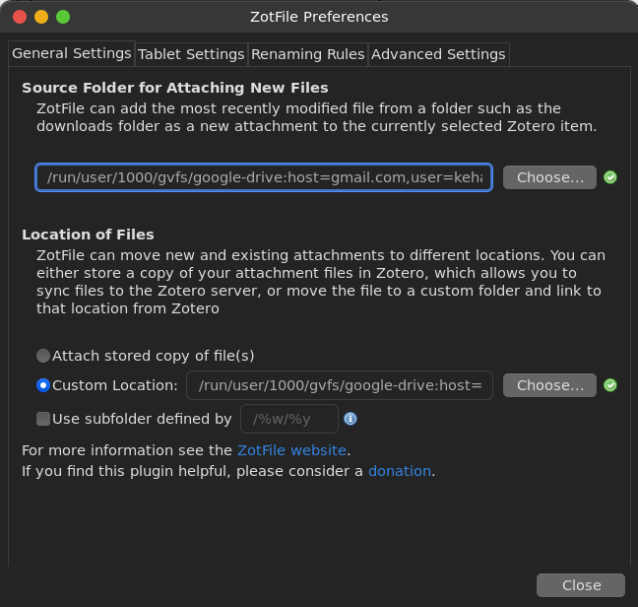This screenshot has height=607, width=638.
Task: Open the ZotFile website link
Action: [x=291, y=450]
